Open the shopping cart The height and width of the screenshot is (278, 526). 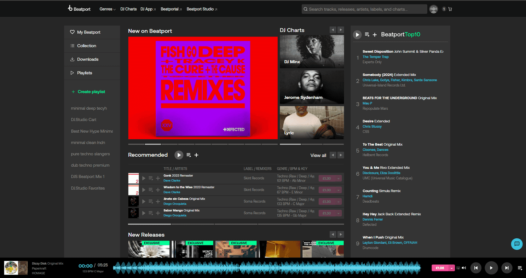(x=450, y=9)
